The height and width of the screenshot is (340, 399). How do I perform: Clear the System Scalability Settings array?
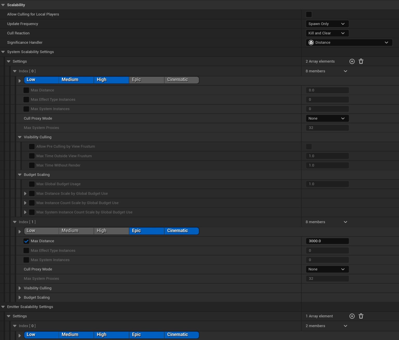click(361, 61)
